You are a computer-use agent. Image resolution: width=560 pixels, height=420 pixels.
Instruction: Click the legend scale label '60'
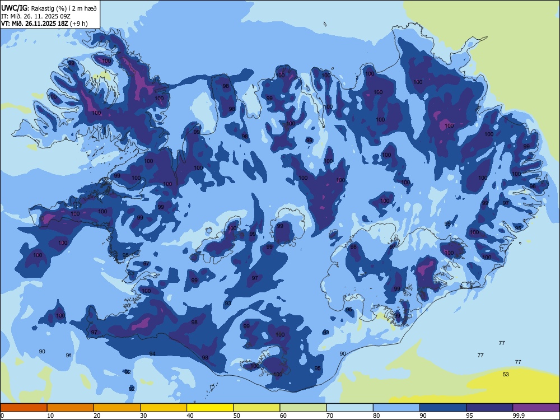point(283,416)
